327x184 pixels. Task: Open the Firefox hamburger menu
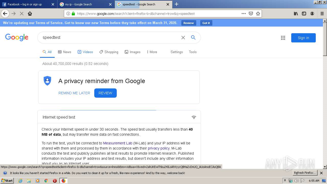pos(322,14)
